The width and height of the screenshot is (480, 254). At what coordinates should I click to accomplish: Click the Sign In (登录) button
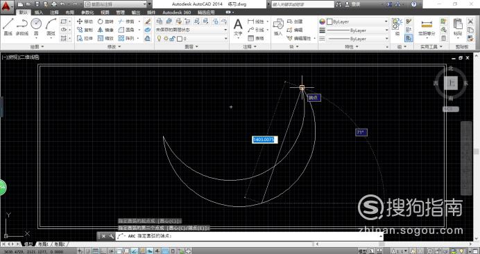coord(352,4)
